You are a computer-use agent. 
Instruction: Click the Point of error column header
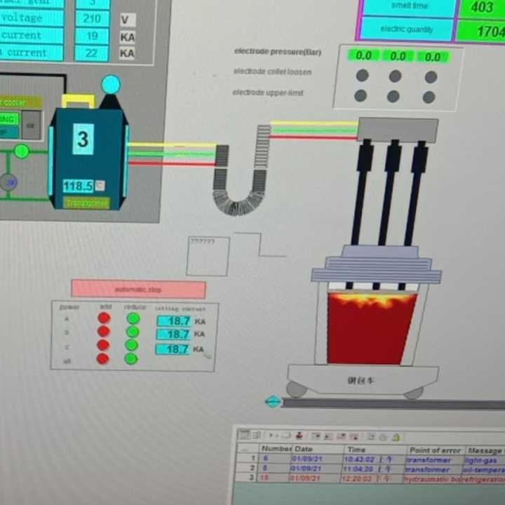pos(435,450)
